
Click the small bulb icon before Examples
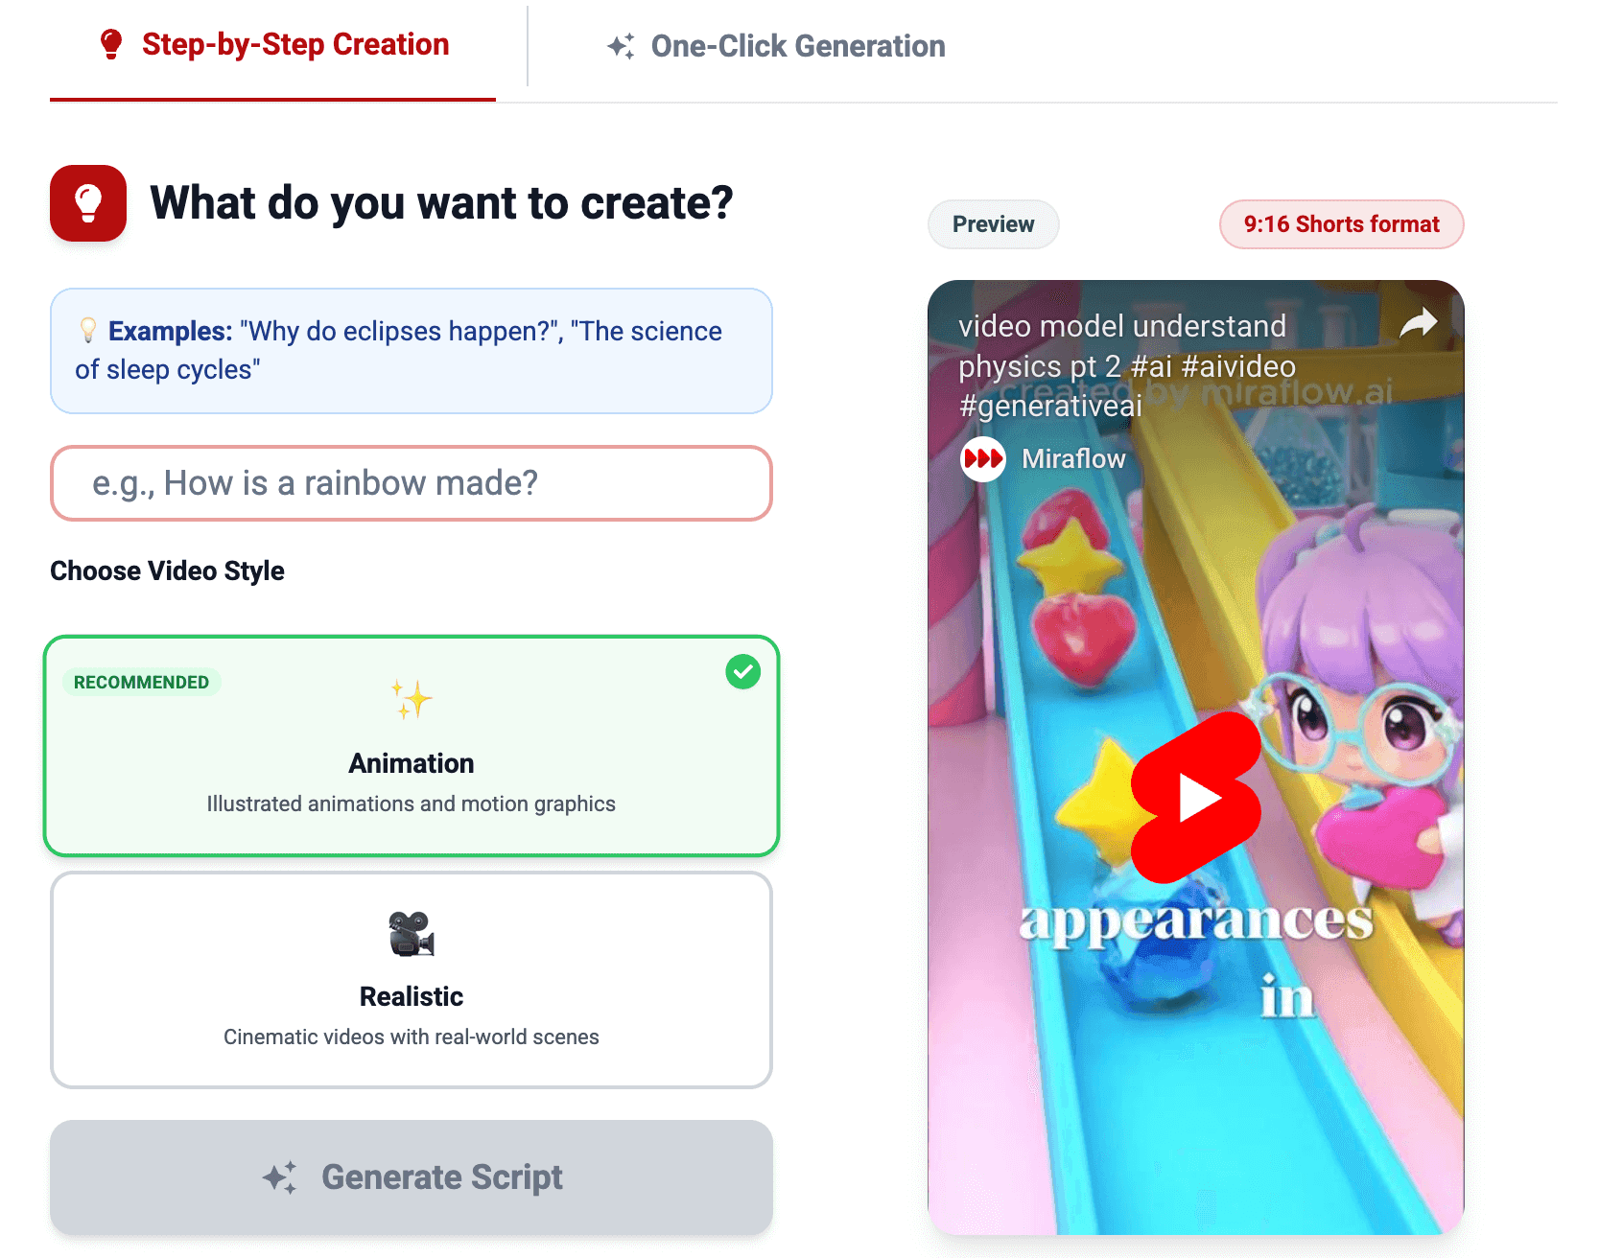tap(88, 331)
